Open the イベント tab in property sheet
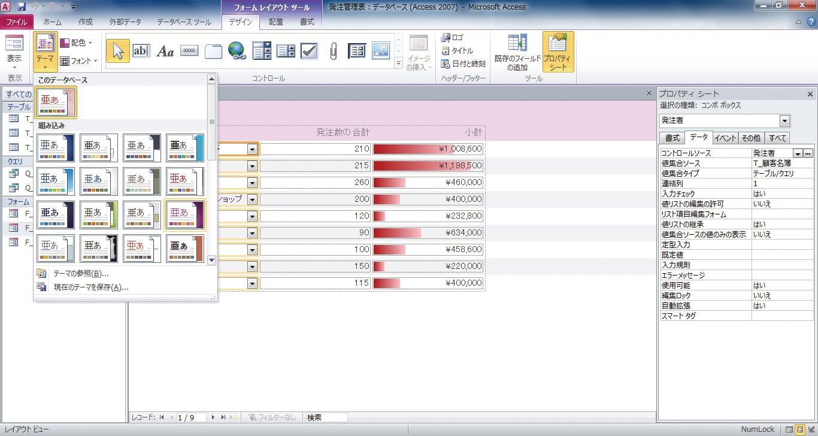The height and width of the screenshot is (436, 818). (725, 138)
